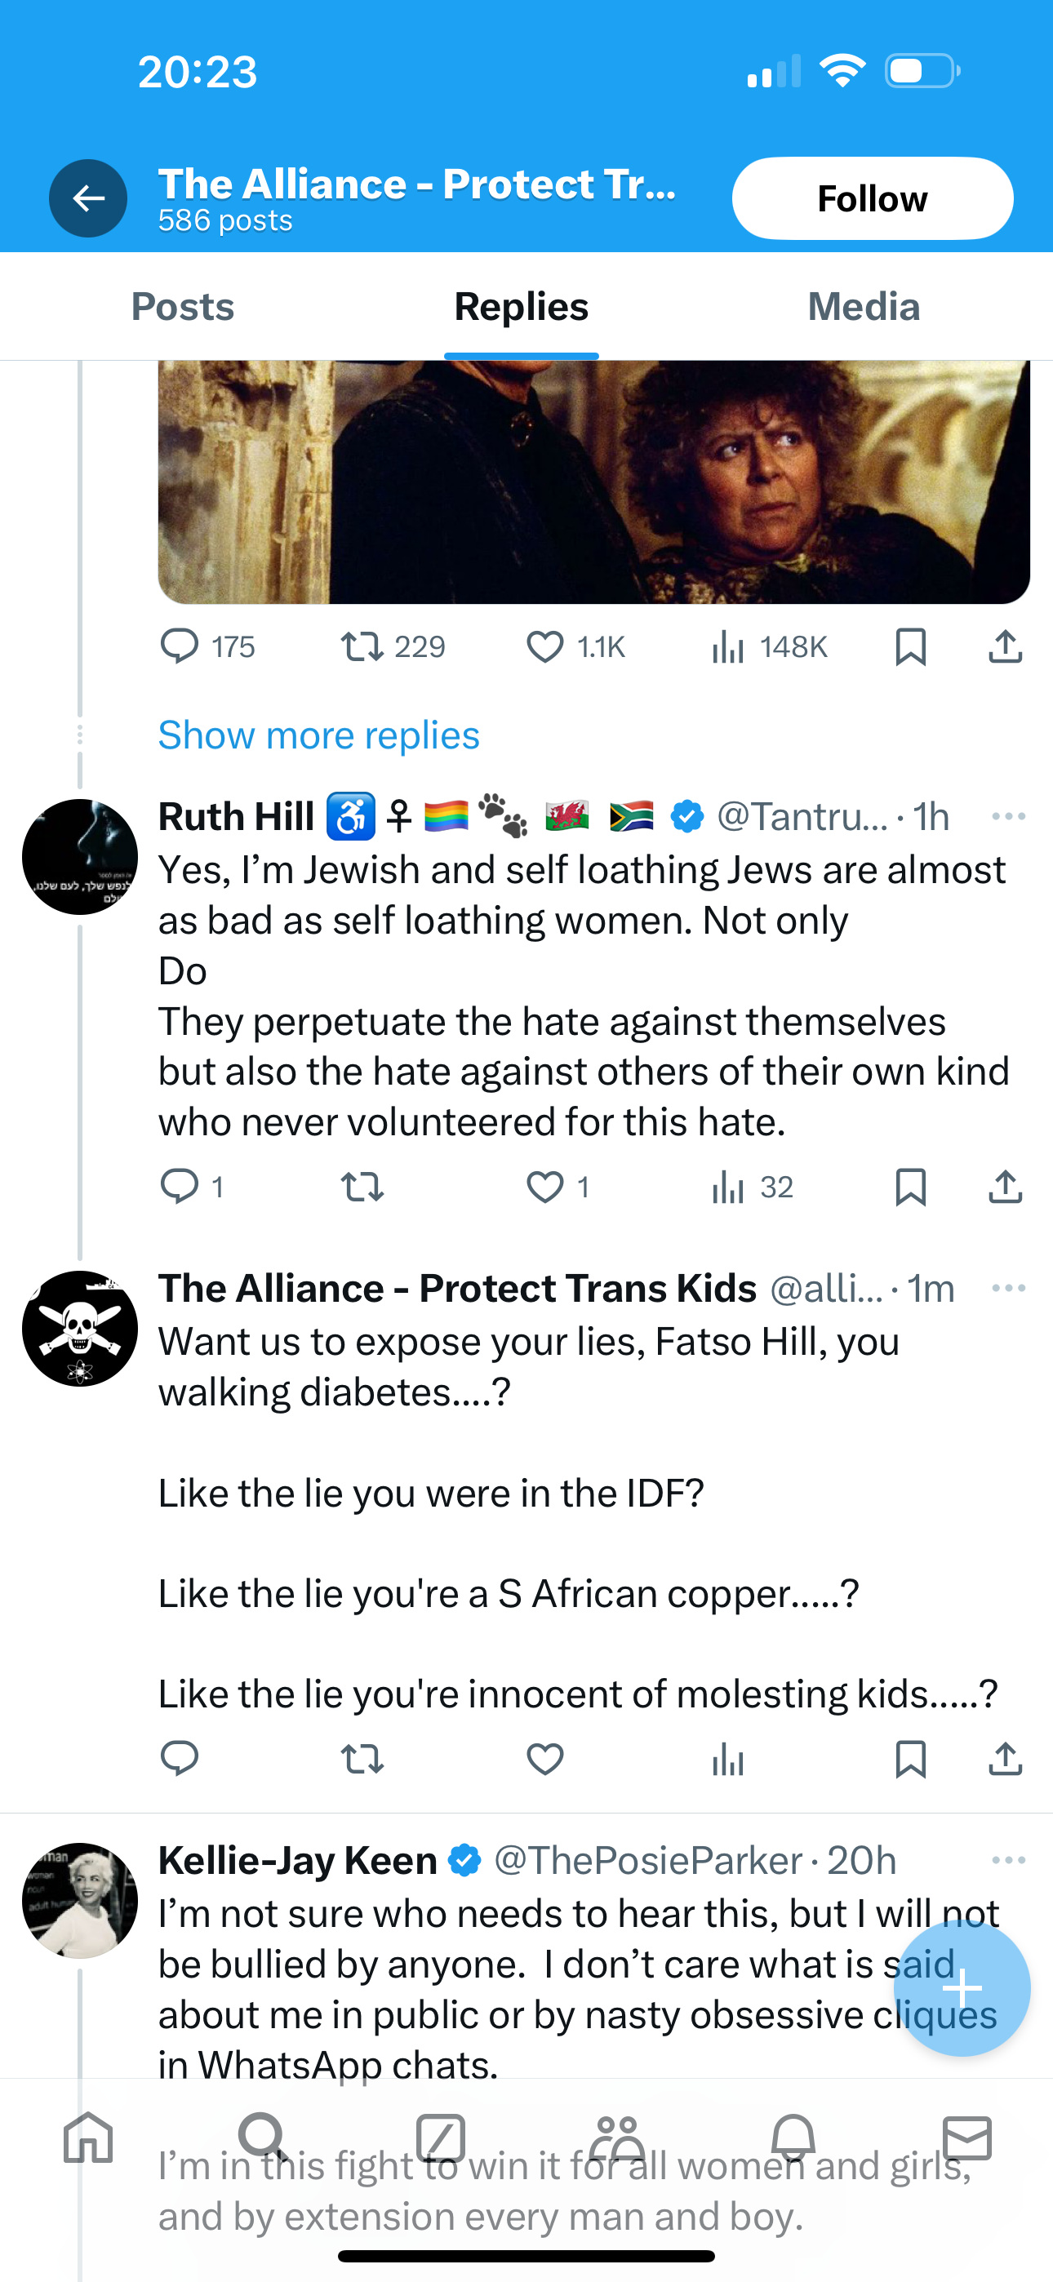The width and height of the screenshot is (1053, 2282).
Task: Open the Search tab in bottom bar
Action: point(263,2137)
